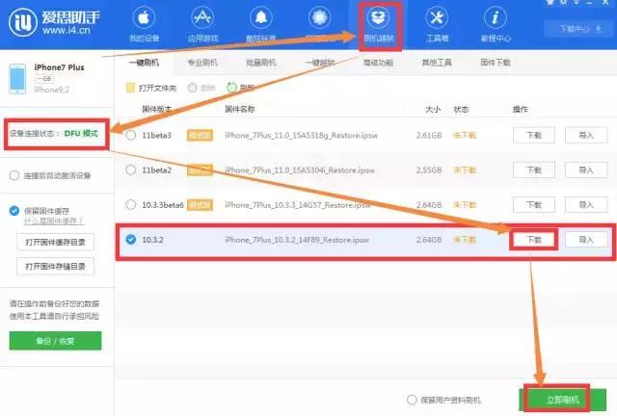Click the iPhone_7Plus_11.0_15A5318g_Restore.ipsw file name
Screen dimensions: 617x416
coord(302,135)
